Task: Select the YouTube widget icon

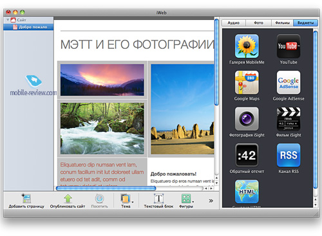Action: [289, 46]
